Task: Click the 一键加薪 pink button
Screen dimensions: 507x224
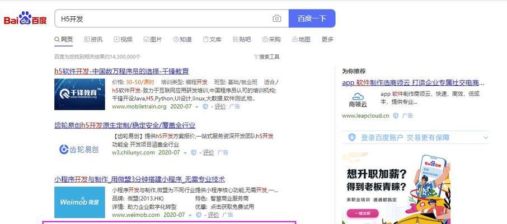Action: [x=363, y=213]
